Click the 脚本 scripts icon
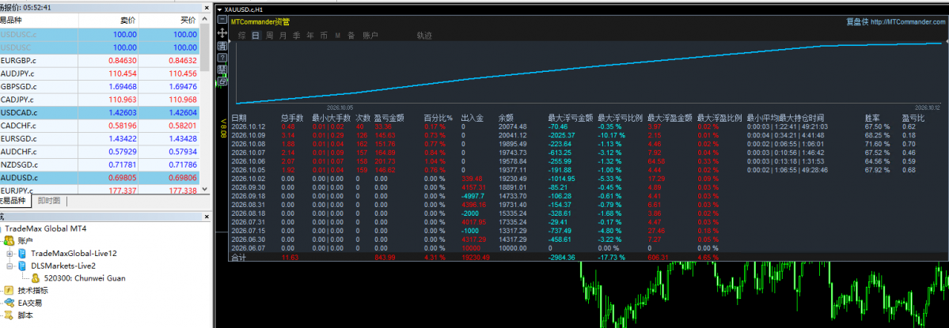The height and width of the screenshot is (328, 949). (9, 315)
